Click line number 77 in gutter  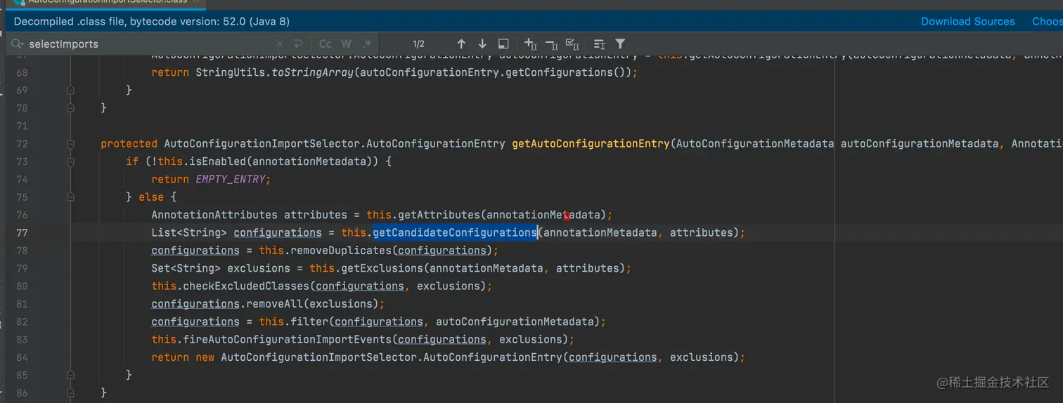pos(22,232)
